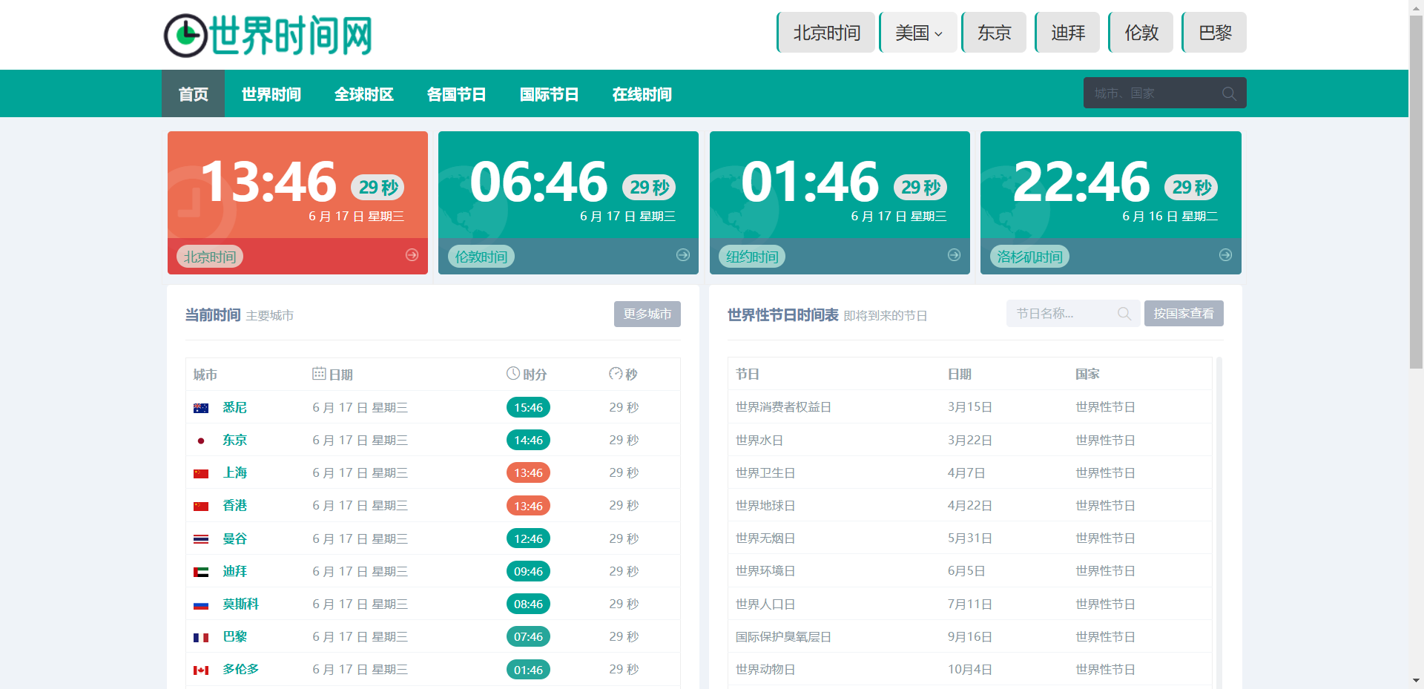Click the 伦敦 button in the top bar
Image resolution: width=1424 pixels, height=689 pixels.
(1141, 33)
